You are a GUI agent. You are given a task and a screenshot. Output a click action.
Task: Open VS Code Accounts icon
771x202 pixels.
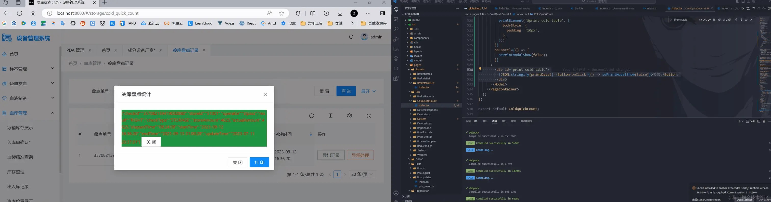[x=396, y=193]
